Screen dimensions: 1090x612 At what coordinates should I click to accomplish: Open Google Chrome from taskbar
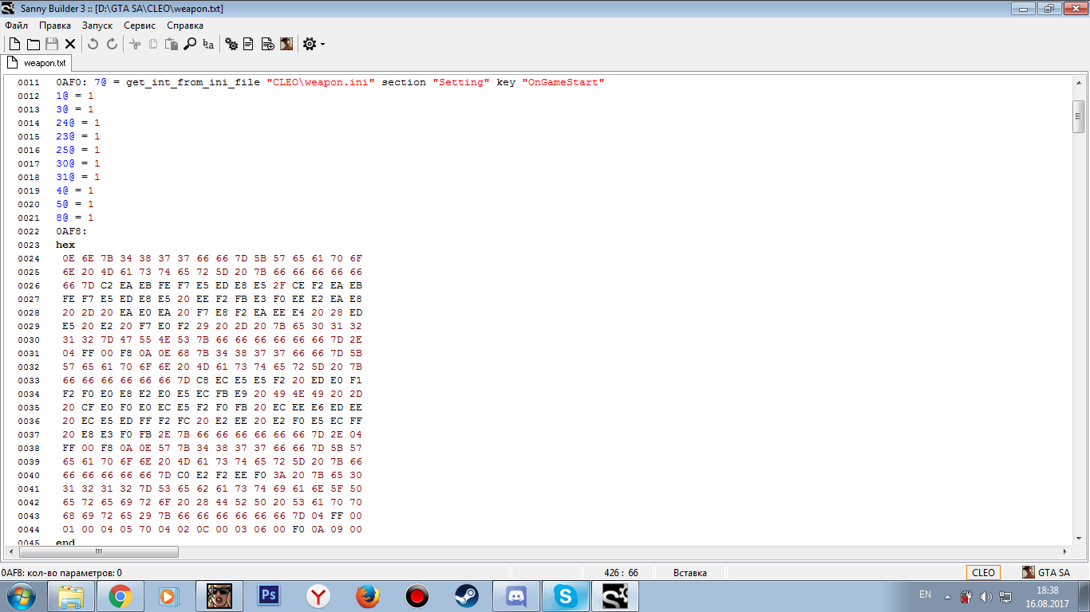tap(120, 595)
